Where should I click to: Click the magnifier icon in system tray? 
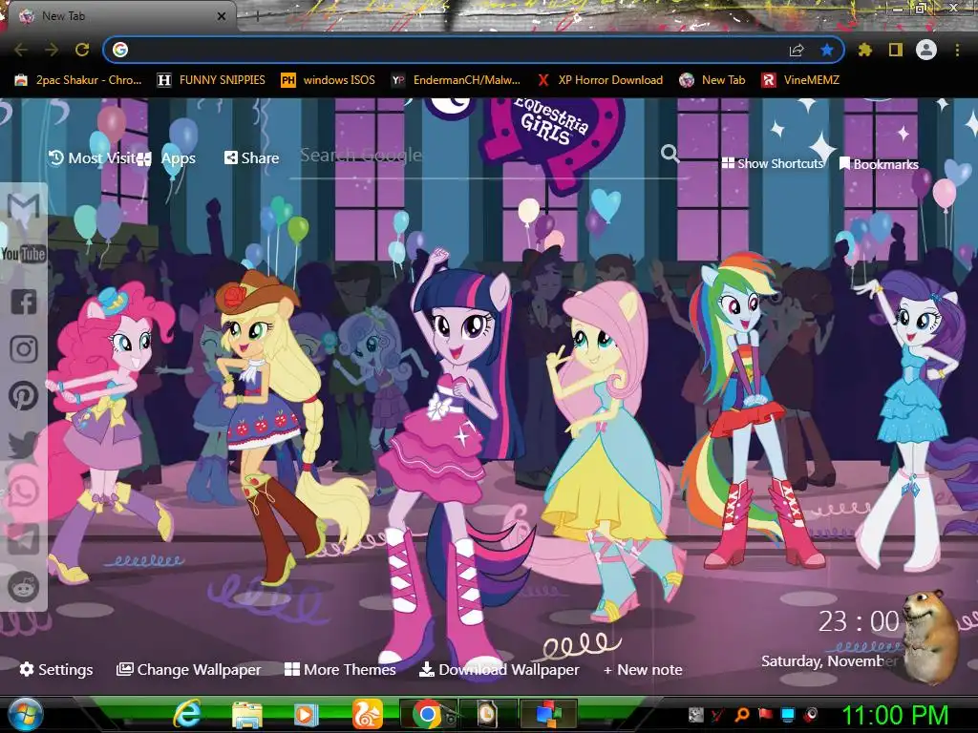coord(741,714)
